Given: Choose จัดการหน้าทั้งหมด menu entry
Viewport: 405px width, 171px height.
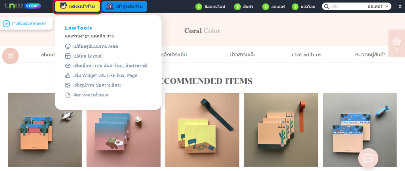Looking at the screenshot, I should pos(87,95).
